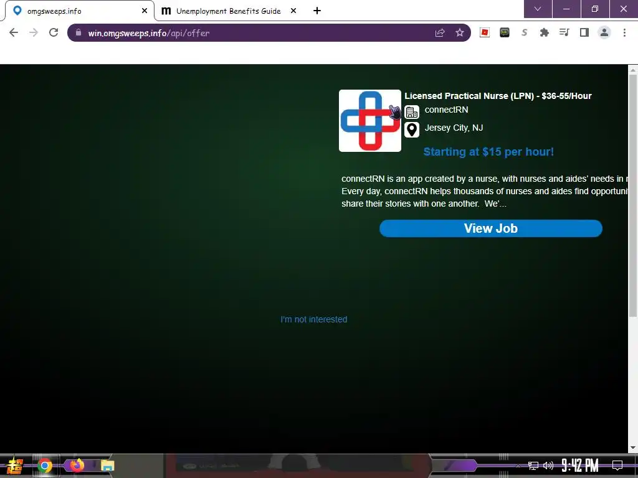Close the Unemployment Benefits Guide tab

pos(293,11)
